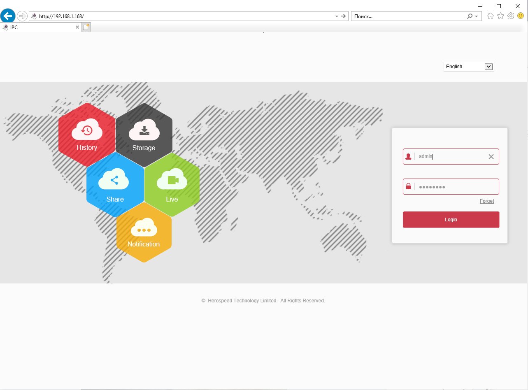Open the browser Tools gear icon
528x390 pixels.
(511, 16)
